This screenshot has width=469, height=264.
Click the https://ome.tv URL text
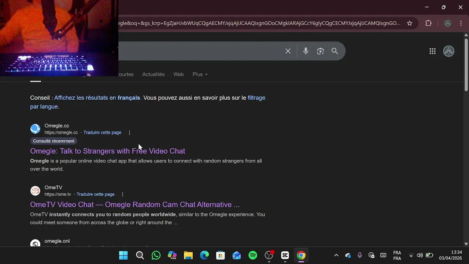pyautogui.click(x=58, y=194)
